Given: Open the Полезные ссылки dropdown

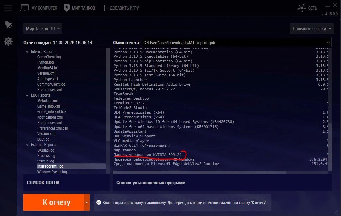Looking at the screenshot, I should [x=312, y=29].
